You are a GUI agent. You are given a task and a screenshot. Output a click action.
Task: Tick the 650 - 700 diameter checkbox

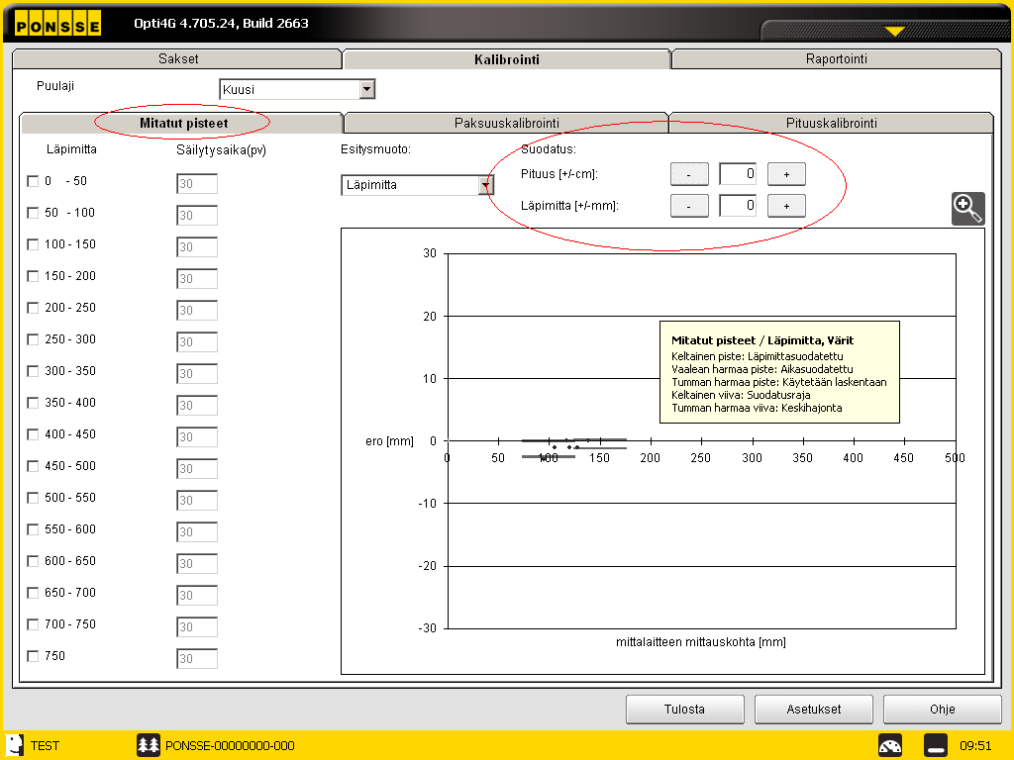pyautogui.click(x=33, y=593)
